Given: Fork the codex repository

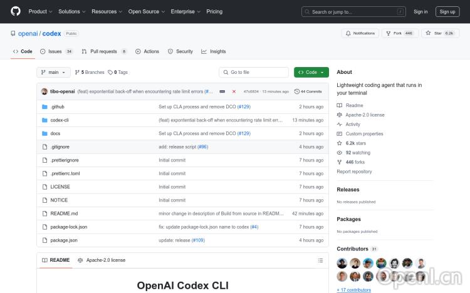Looking at the screenshot, I should click(x=399, y=33).
